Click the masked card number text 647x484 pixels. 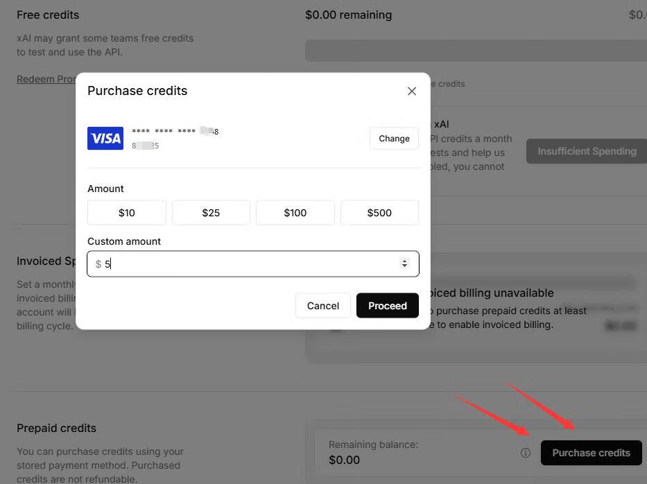click(175, 131)
